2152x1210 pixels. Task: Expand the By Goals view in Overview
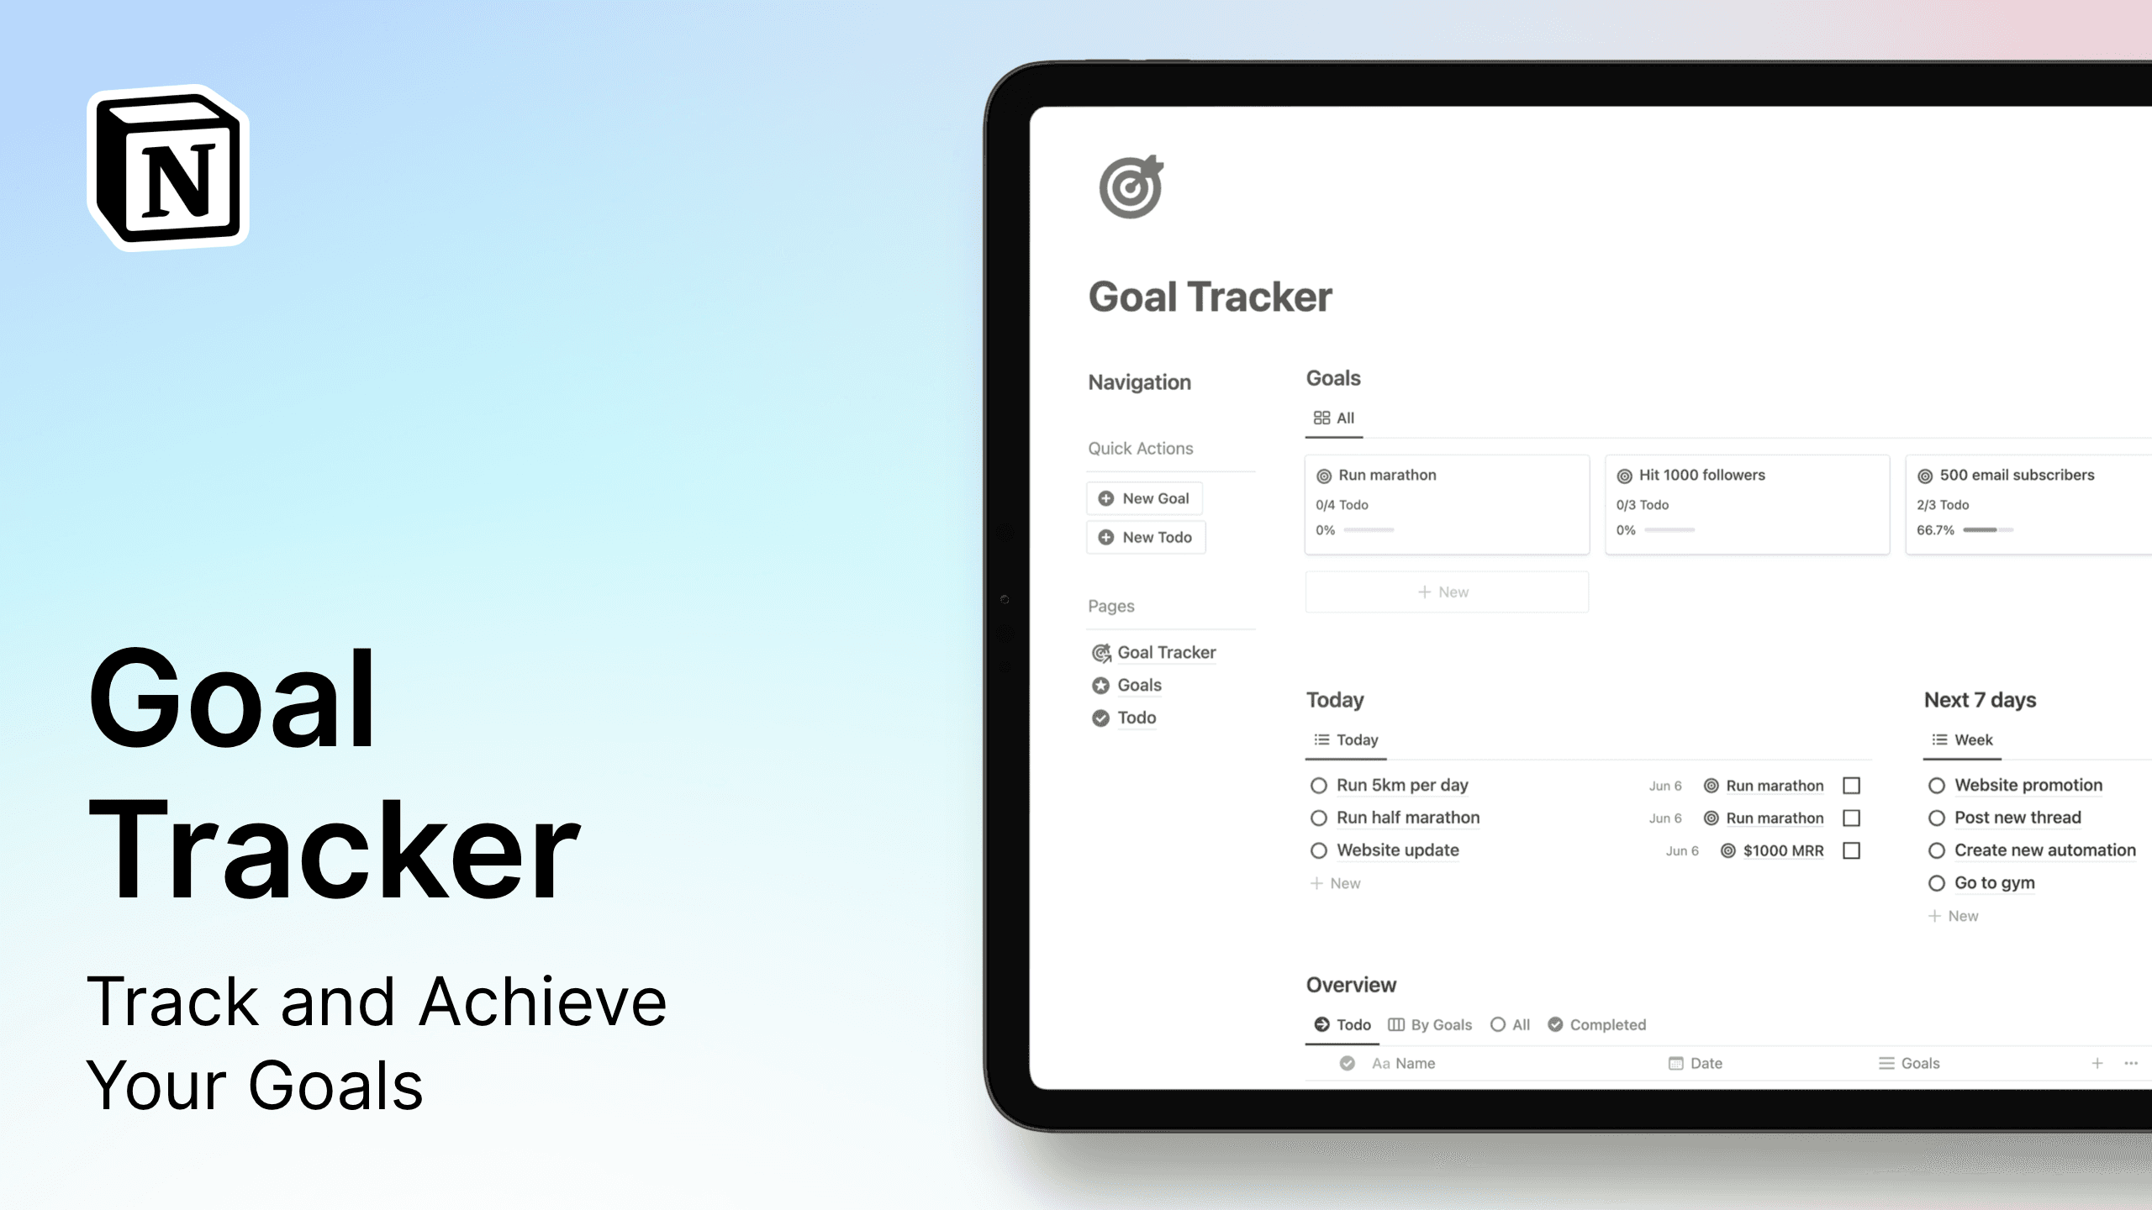[x=1432, y=1023]
